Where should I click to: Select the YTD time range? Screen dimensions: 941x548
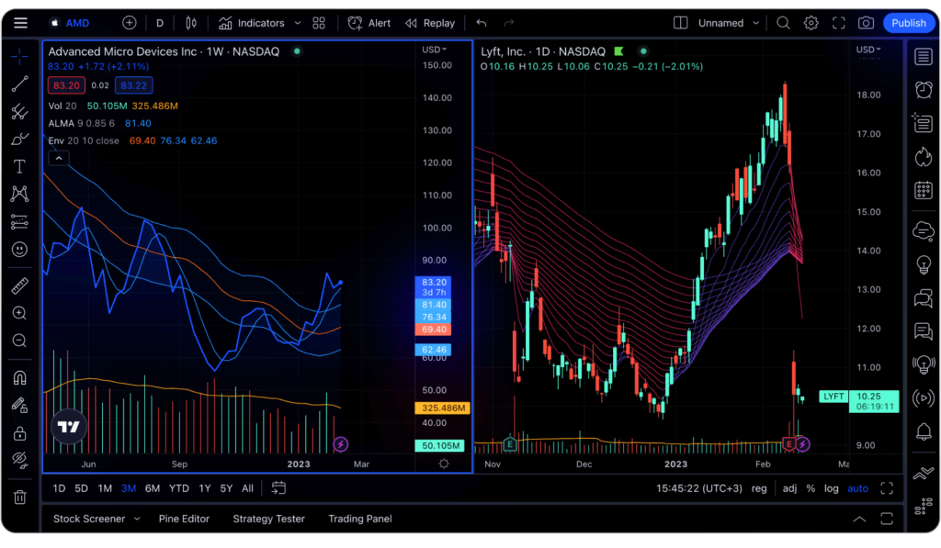coord(179,488)
